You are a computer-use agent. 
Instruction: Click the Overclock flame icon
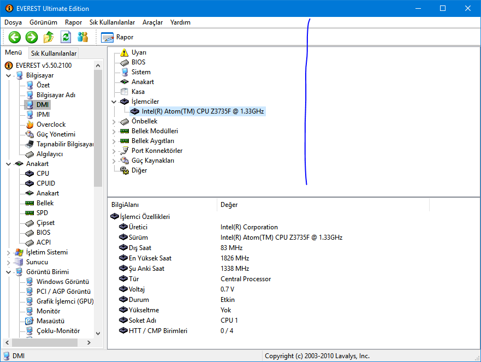coord(30,124)
